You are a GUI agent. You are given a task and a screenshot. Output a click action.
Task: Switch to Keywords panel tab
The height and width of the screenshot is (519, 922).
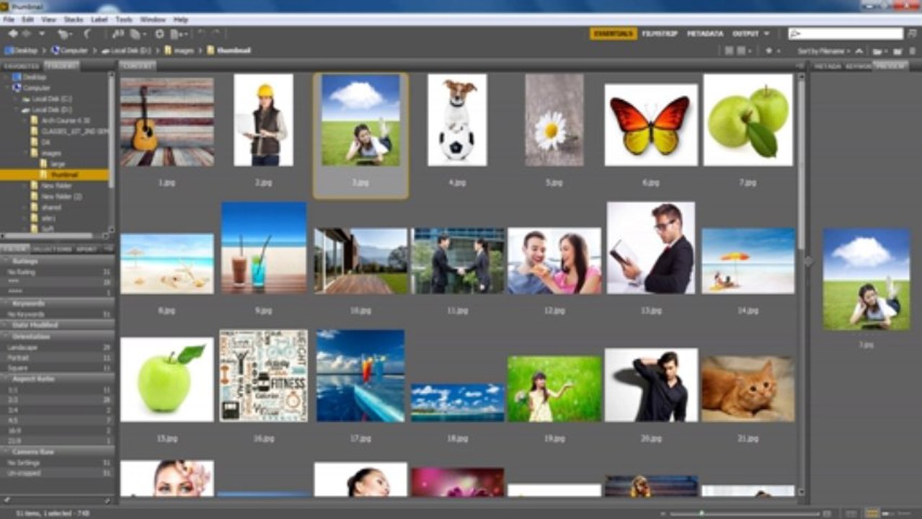pyautogui.click(x=859, y=66)
